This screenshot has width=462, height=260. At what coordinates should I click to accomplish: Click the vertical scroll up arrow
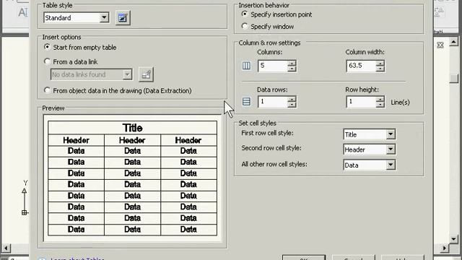click(x=453, y=42)
